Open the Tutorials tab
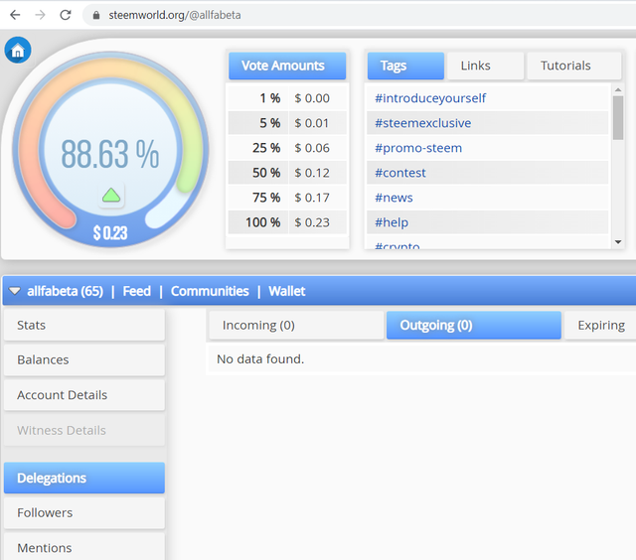This screenshot has width=636, height=560. [x=574, y=66]
